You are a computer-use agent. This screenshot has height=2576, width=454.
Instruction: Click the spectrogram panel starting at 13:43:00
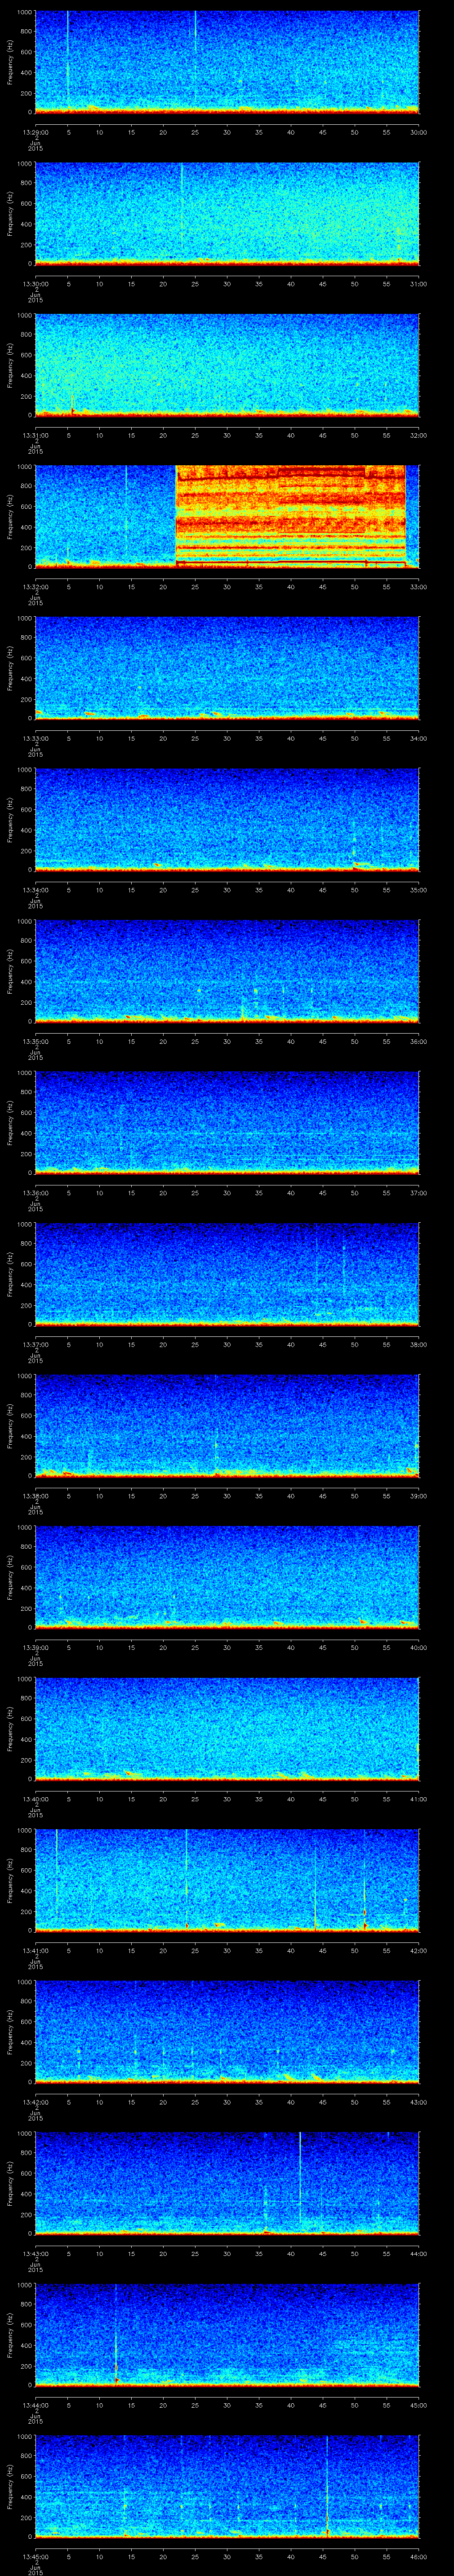click(x=227, y=2183)
